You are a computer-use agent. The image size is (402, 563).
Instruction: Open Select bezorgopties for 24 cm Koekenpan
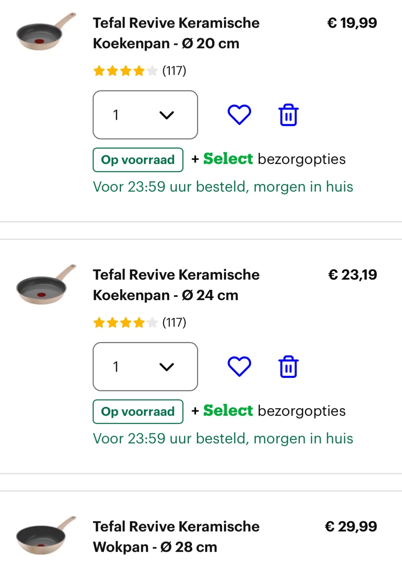coord(269,411)
